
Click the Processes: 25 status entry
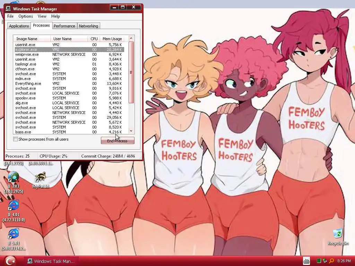18,156
